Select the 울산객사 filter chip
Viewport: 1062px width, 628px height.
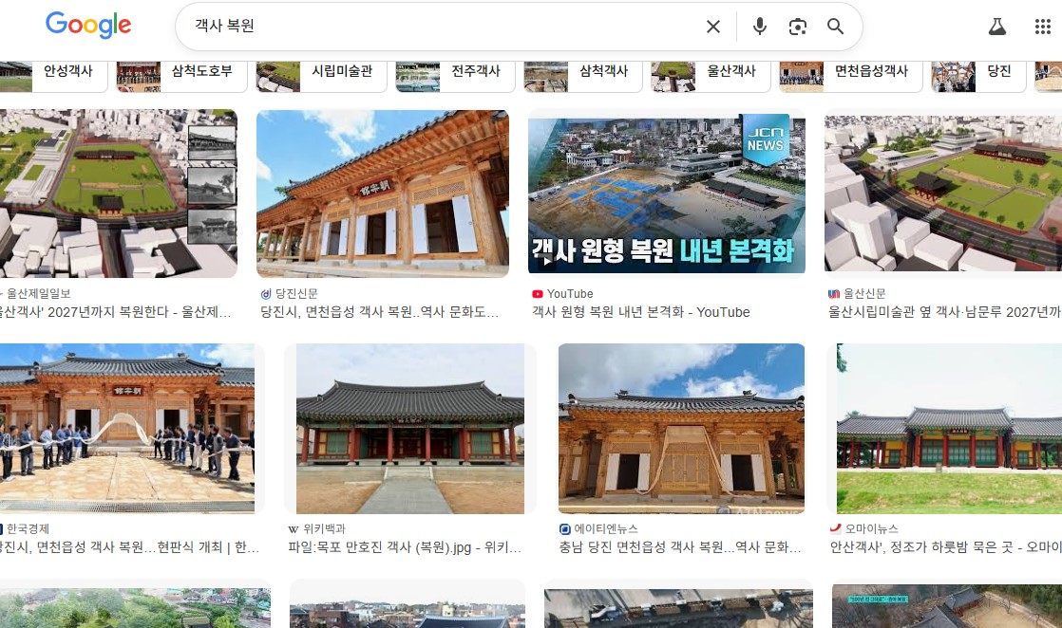click(x=711, y=76)
